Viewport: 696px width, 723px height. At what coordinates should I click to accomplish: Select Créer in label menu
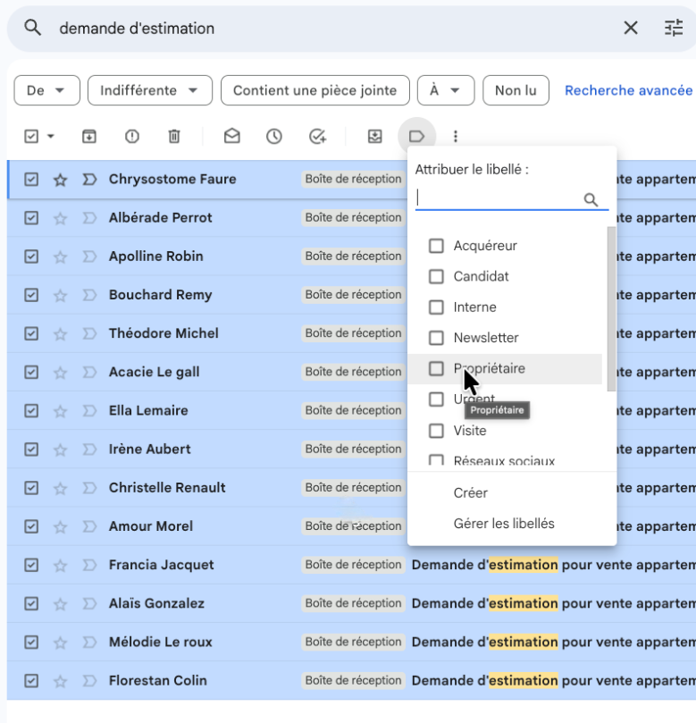471,493
